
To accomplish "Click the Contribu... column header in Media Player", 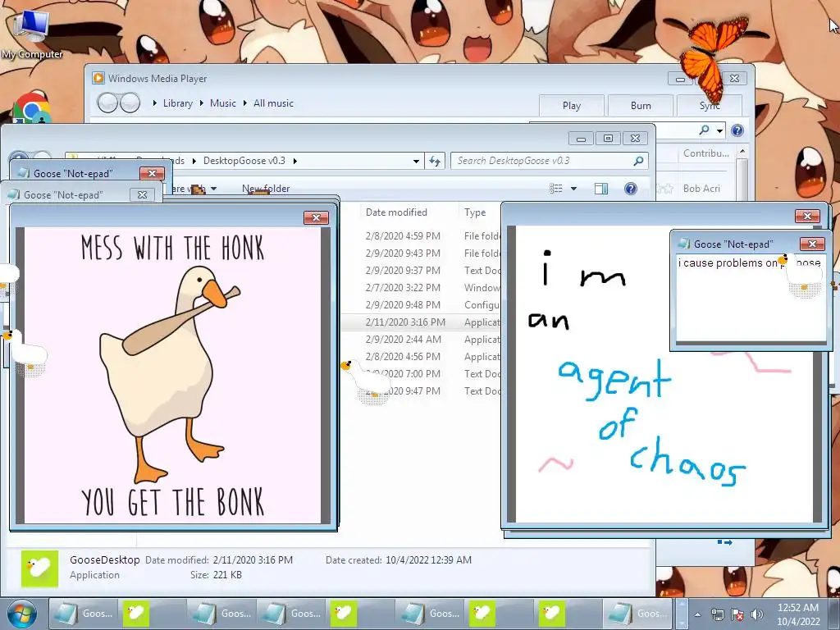I will click(x=705, y=153).
